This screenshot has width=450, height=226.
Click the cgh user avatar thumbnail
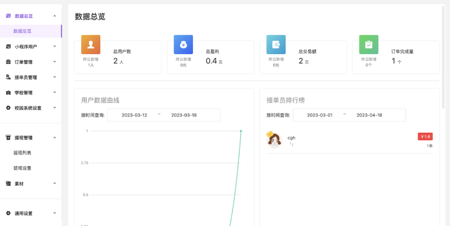coord(274,140)
